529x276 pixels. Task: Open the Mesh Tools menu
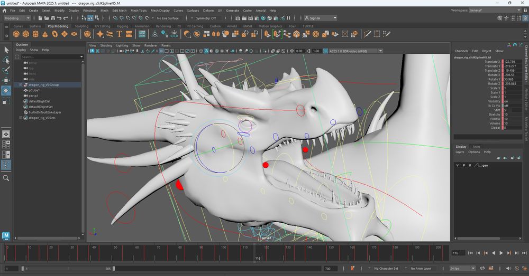click(139, 11)
